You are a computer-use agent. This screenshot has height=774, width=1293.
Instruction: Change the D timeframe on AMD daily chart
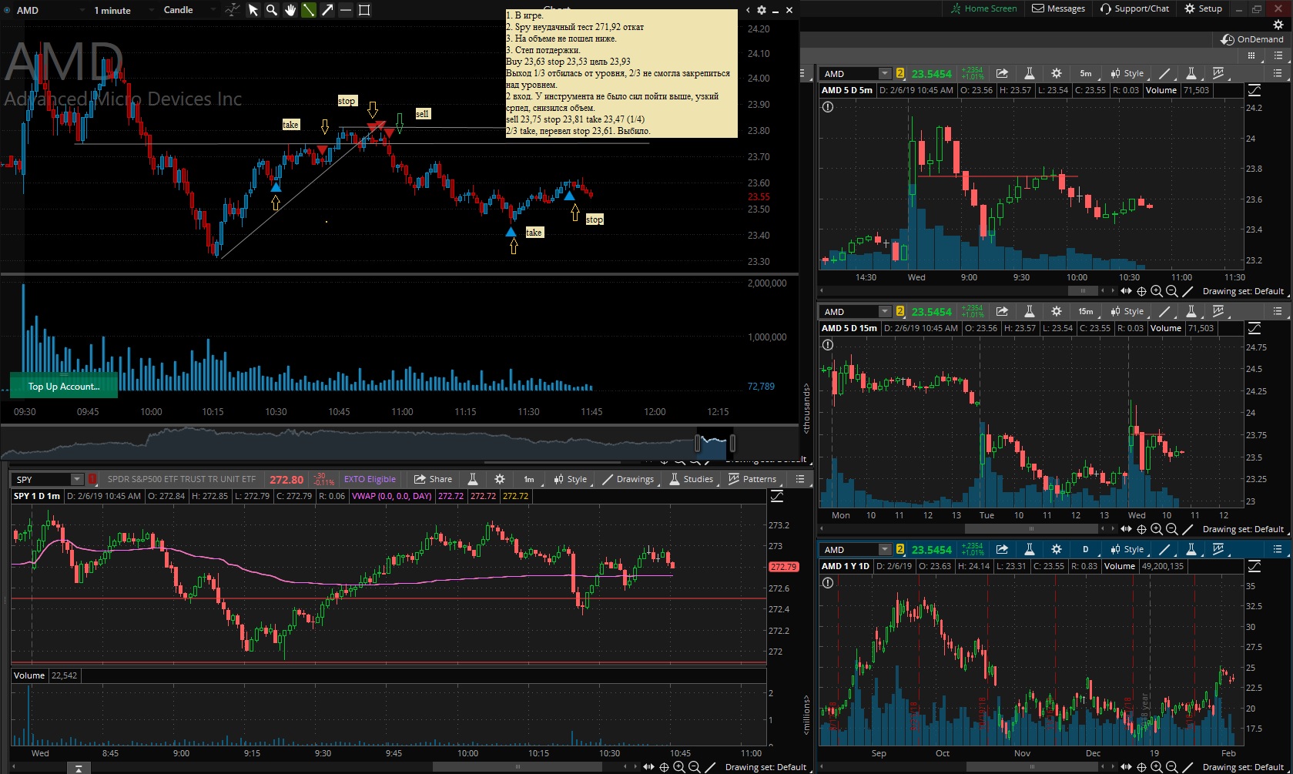point(1085,550)
